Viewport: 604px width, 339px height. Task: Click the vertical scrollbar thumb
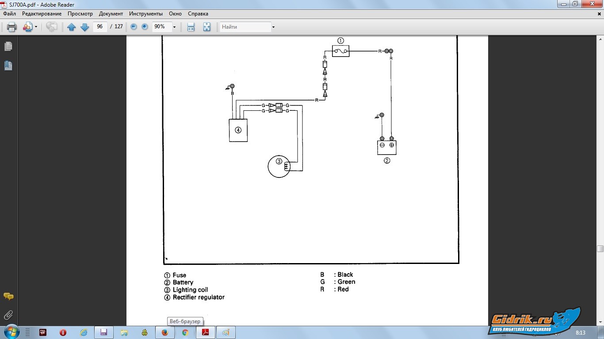pyautogui.click(x=600, y=249)
